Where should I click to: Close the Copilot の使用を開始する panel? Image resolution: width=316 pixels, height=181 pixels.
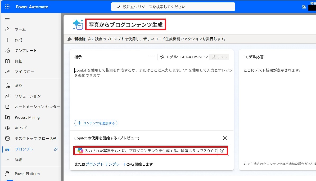[x=225, y=138]
